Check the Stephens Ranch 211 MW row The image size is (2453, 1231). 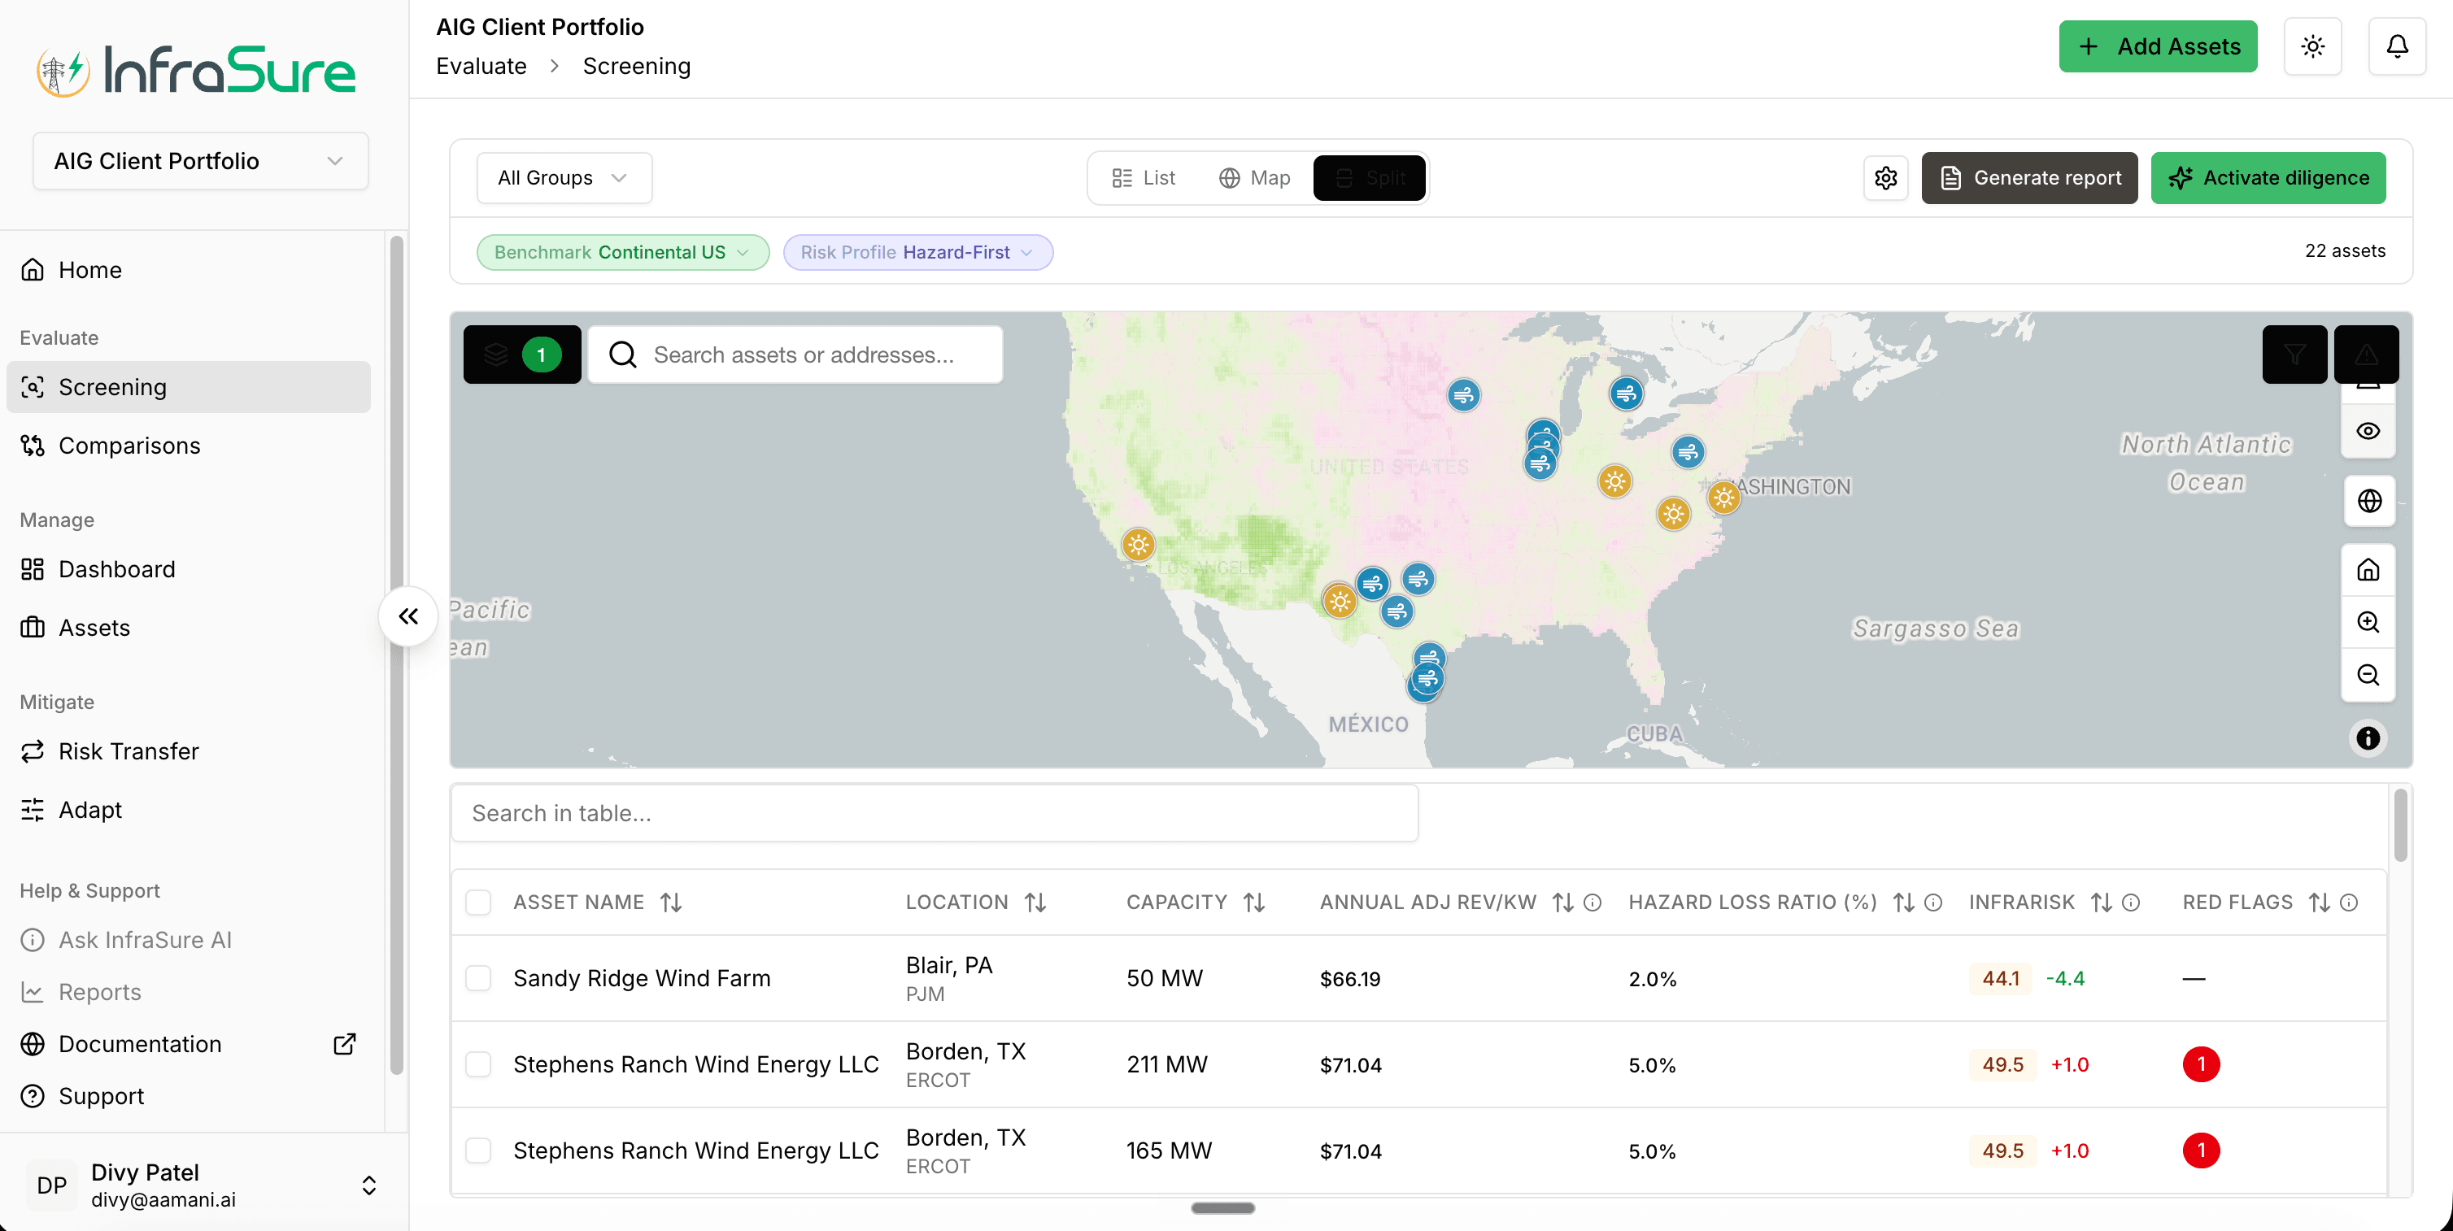478,1064
